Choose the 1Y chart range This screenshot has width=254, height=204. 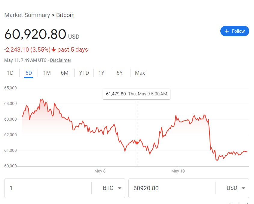101,73
